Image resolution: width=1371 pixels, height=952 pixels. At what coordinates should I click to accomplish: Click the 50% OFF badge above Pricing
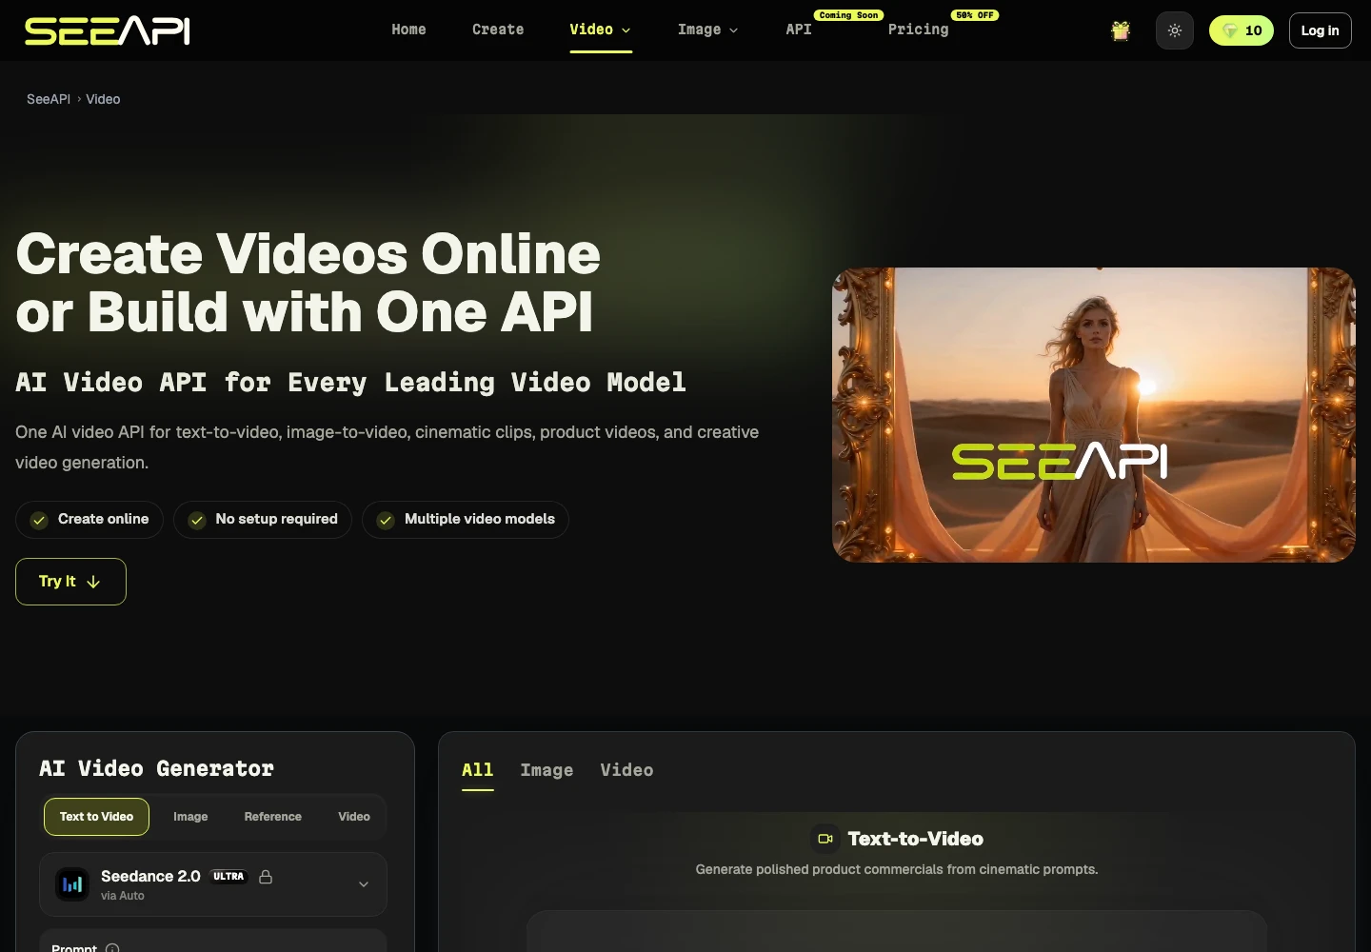975,15
